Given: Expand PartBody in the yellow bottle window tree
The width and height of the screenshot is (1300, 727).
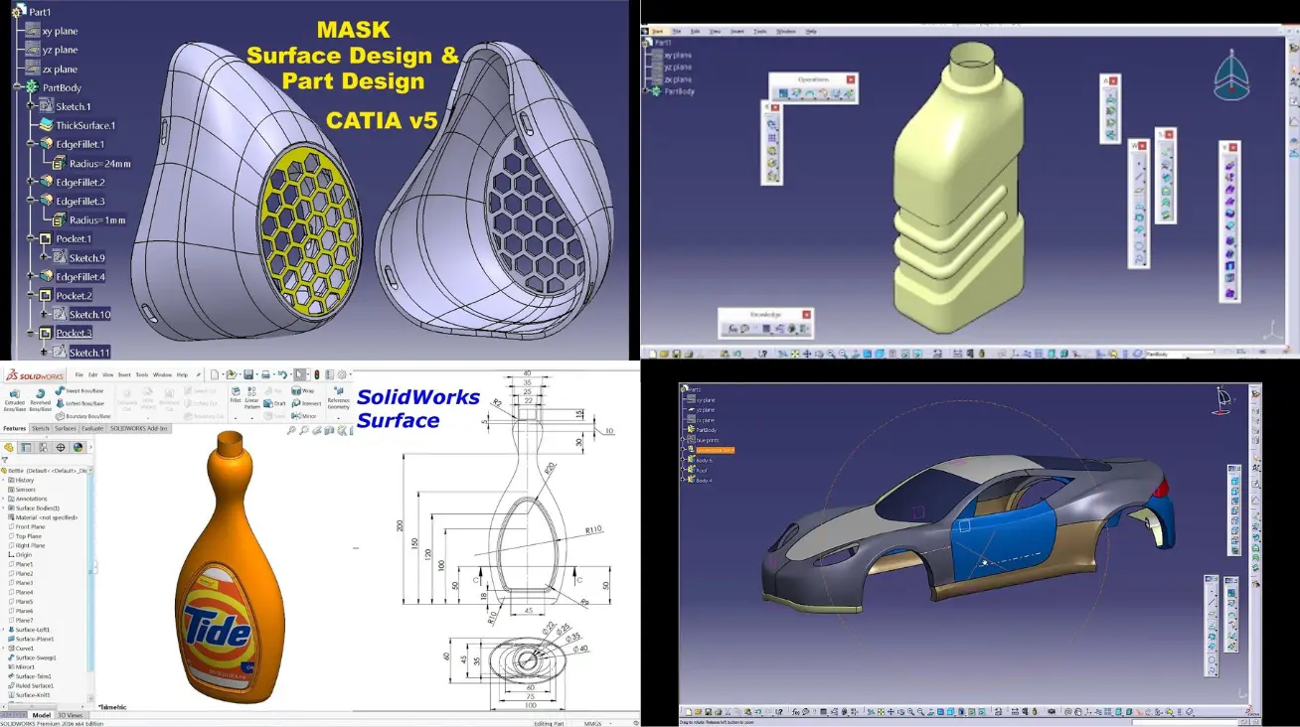Looking at the screenshot, I should click(647, 91).
